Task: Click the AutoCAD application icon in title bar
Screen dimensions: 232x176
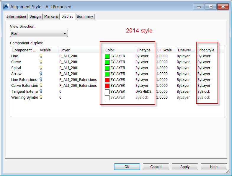Action: click(6, 6)
